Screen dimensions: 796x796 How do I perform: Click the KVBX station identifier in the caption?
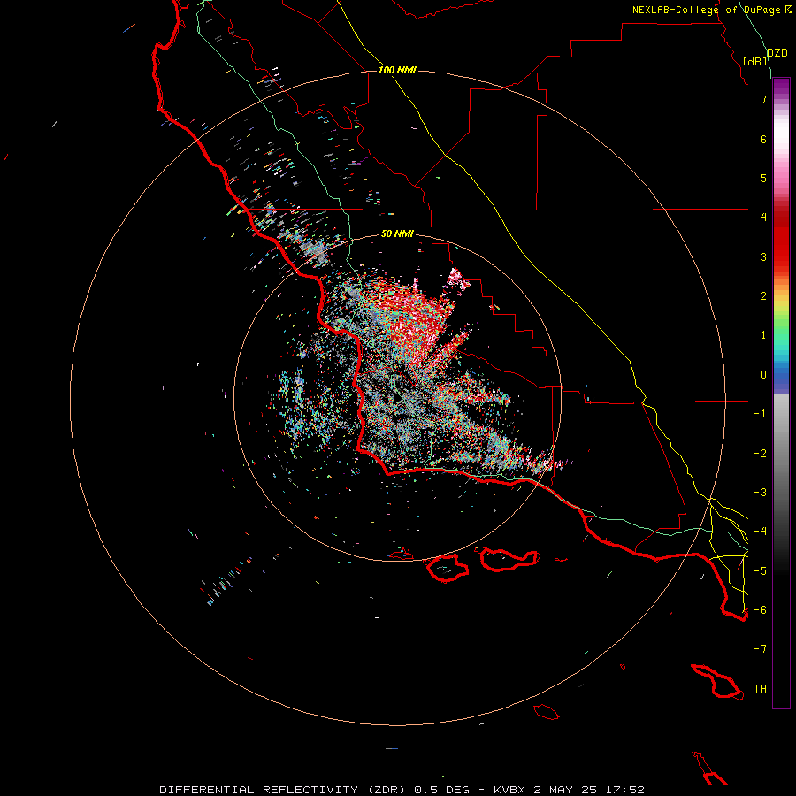click(x=511, y=790)
